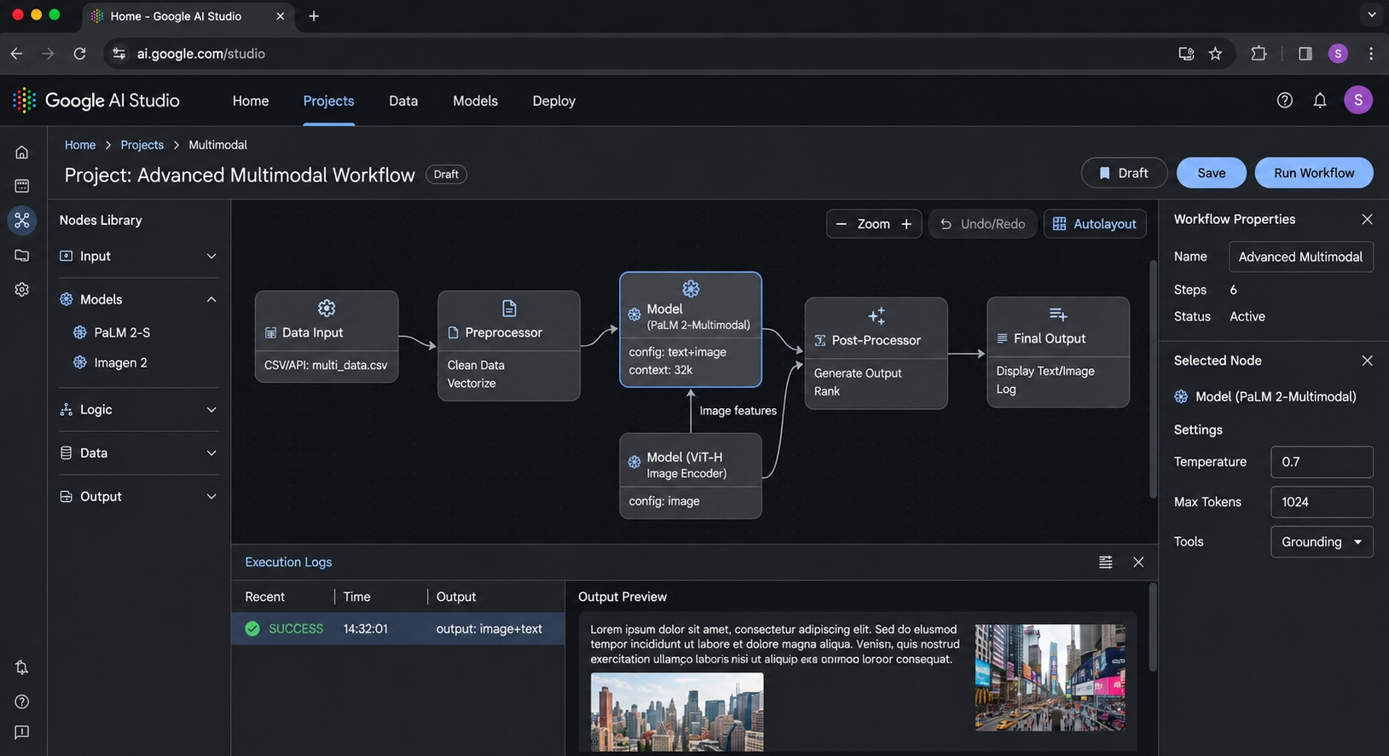Viewport: 1389px width, 756px height.
Task: Open the Tools Grounding dropdown
Action: pos(1322,542)
